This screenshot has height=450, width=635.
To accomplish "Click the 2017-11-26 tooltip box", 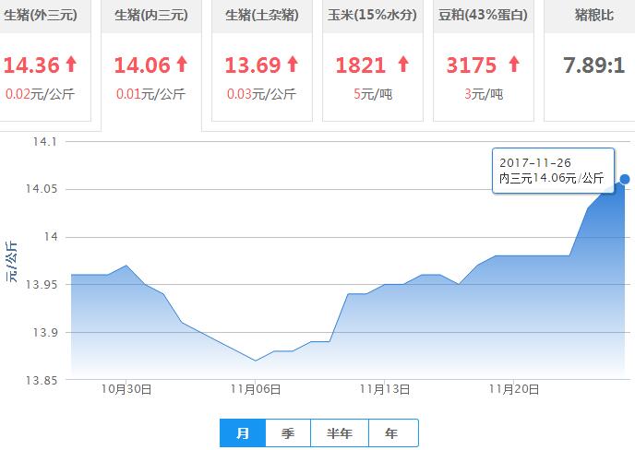I will point(553,171).
